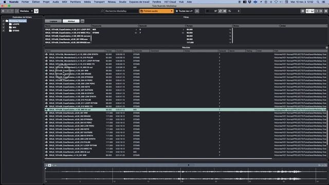Toggle checkbox for LOOPS folder
Image resolution: width=329 pixels, height=185 pixels.
[4, 24]
